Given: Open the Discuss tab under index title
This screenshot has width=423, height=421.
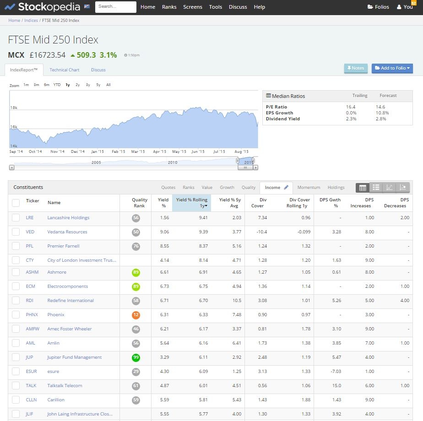Looking at the screenshot, I should coord(98,70).
